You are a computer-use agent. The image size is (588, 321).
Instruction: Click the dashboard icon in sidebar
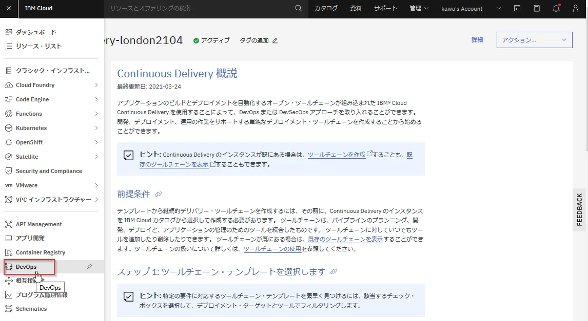click(x=9, y=32)
